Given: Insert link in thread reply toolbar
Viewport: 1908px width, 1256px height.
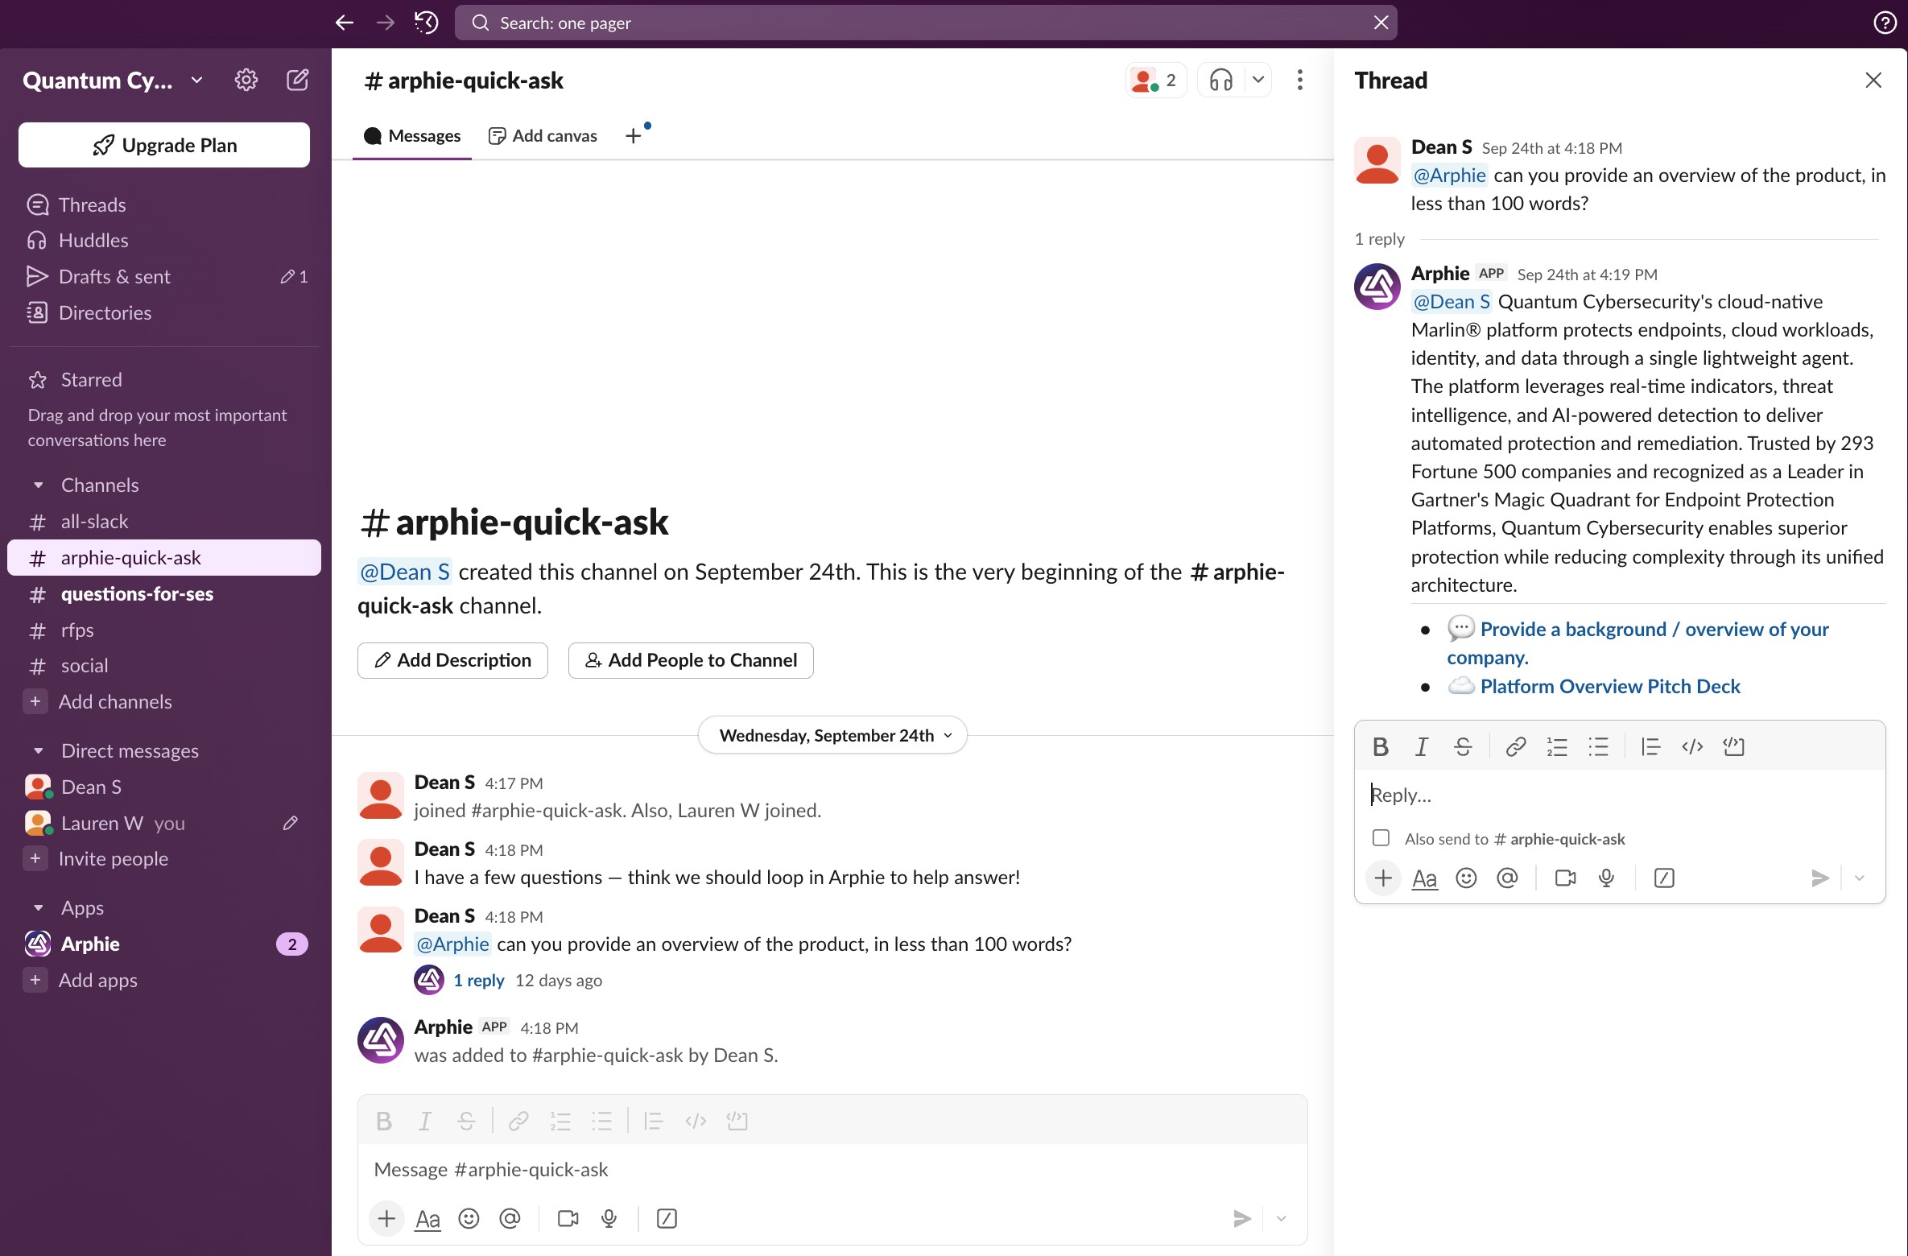Looking at the screenshot, I should pos(1515,747).
